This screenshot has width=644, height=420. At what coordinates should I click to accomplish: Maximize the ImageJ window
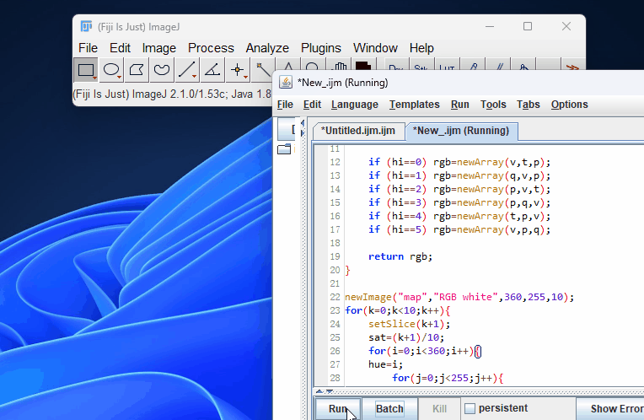click(528, 26)
